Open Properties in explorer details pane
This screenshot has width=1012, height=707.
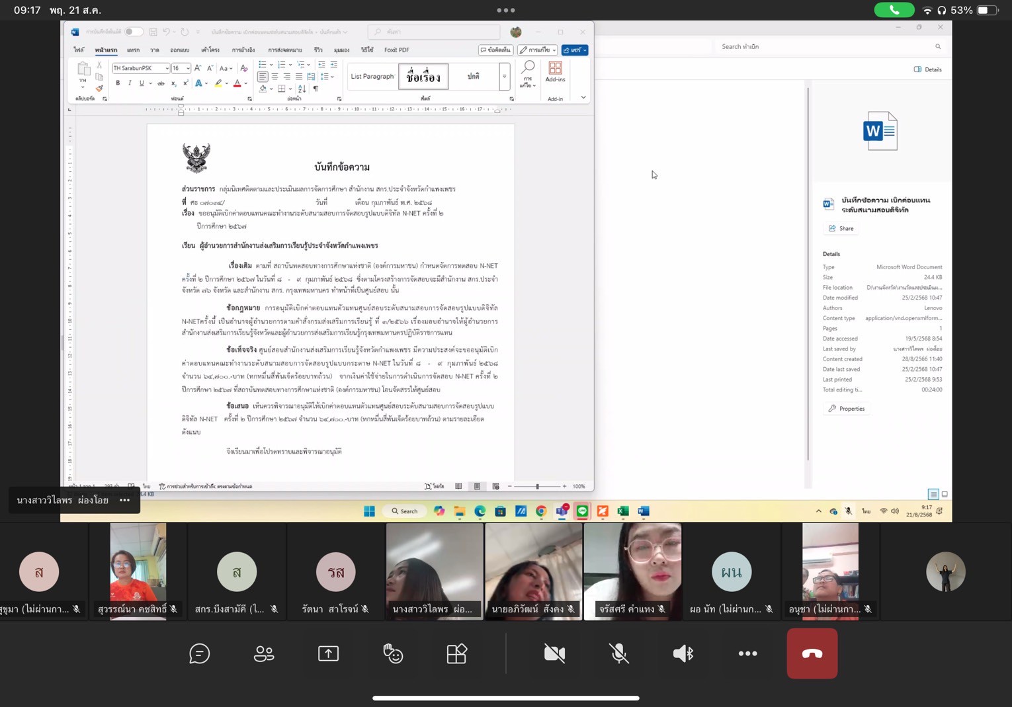coord(847,409)
